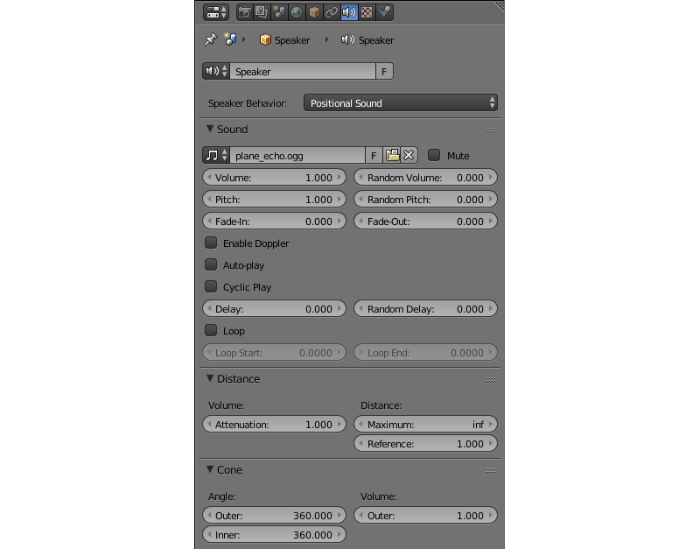The height and width of the screenshot is (549, 700).
Task: Click the Attenuation value field
Action: [x=274, y=425]
